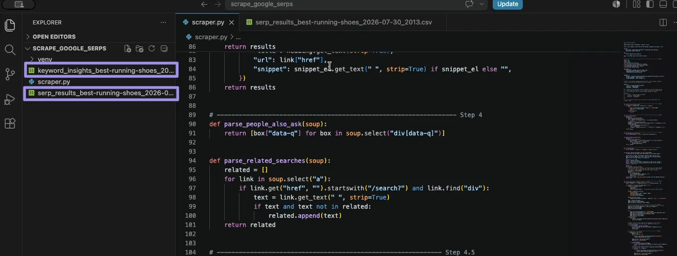Viewport: 677px width, 256px height.
Task: Split the editor to the right
Action: tap(663, 22)
